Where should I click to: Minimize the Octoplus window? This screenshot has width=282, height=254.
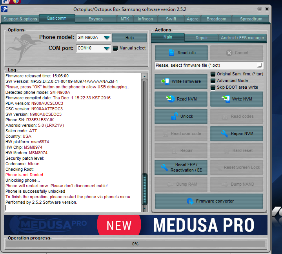pyautogui.click(x=260, y=9)
